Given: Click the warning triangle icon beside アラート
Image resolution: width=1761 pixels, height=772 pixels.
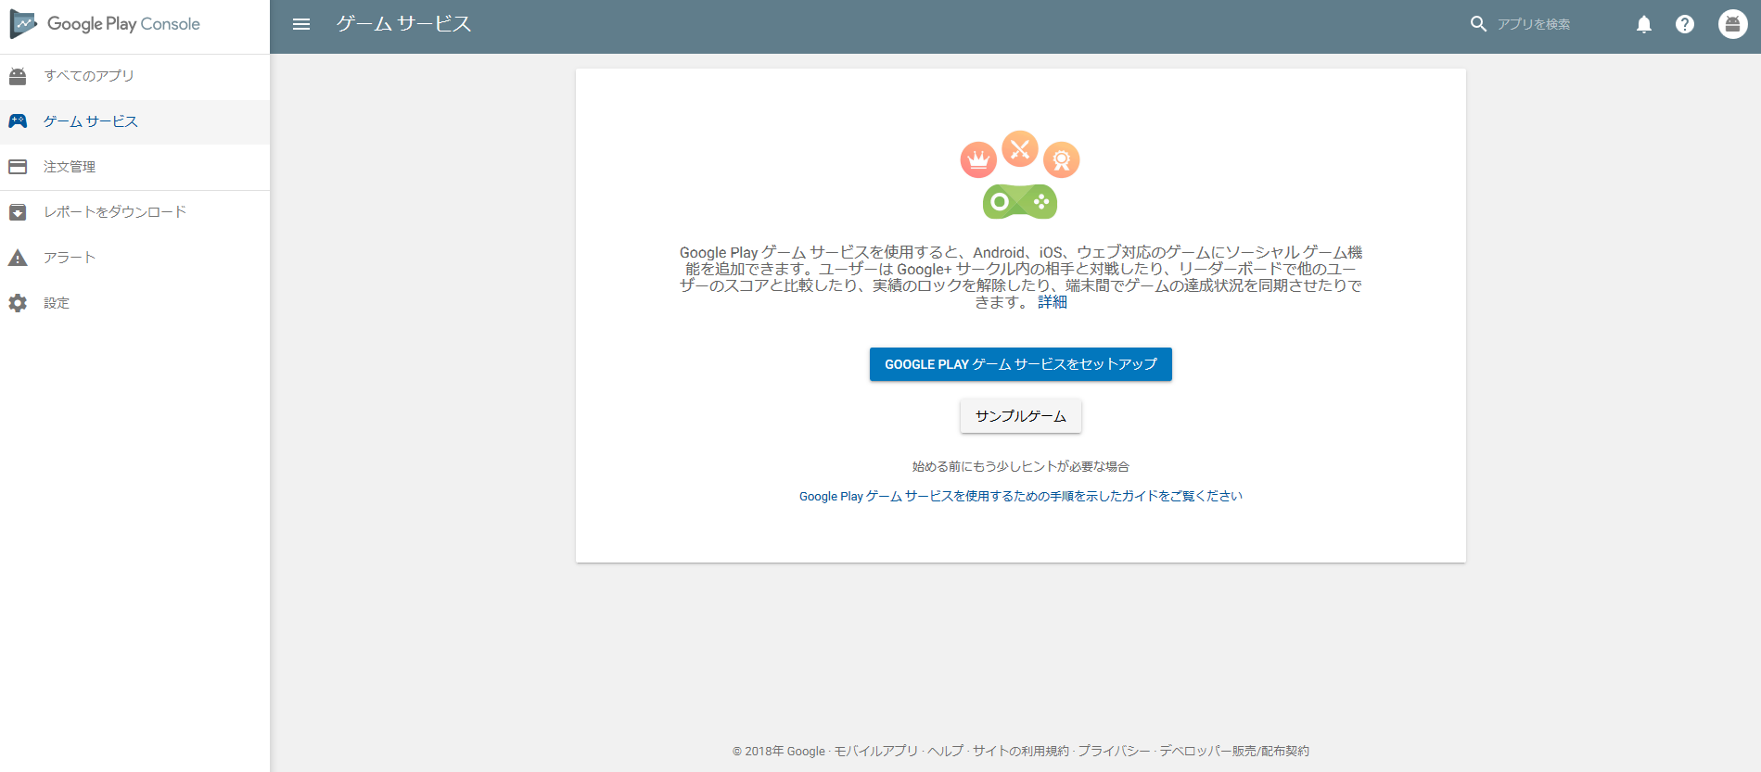Looking at the screenshot, I should [x=18, y=258].
